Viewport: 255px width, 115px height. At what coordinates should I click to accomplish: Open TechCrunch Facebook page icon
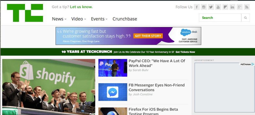tap(197, 7)
